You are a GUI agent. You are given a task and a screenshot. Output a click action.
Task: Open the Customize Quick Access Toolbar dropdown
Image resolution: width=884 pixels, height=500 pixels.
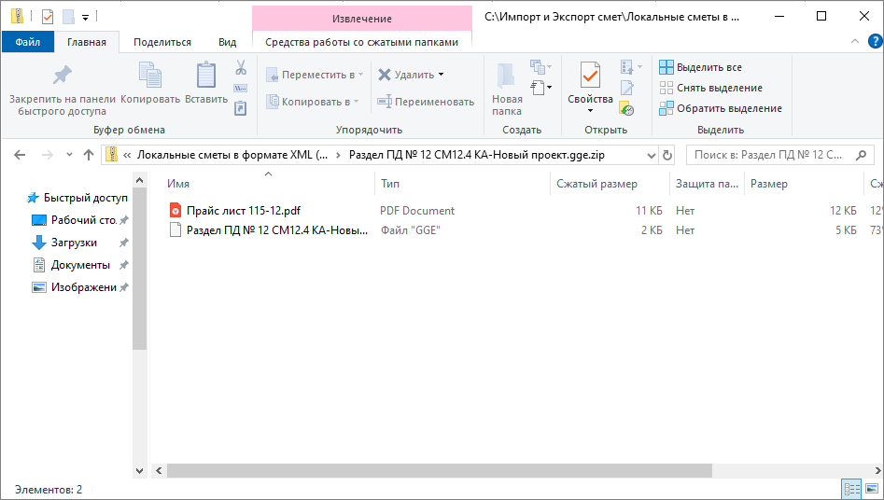85,18
